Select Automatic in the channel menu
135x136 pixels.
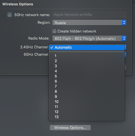pos(87,48)
